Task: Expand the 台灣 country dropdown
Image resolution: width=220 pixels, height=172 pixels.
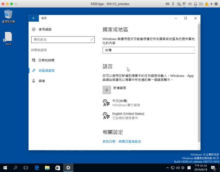Action: point(149,50)
